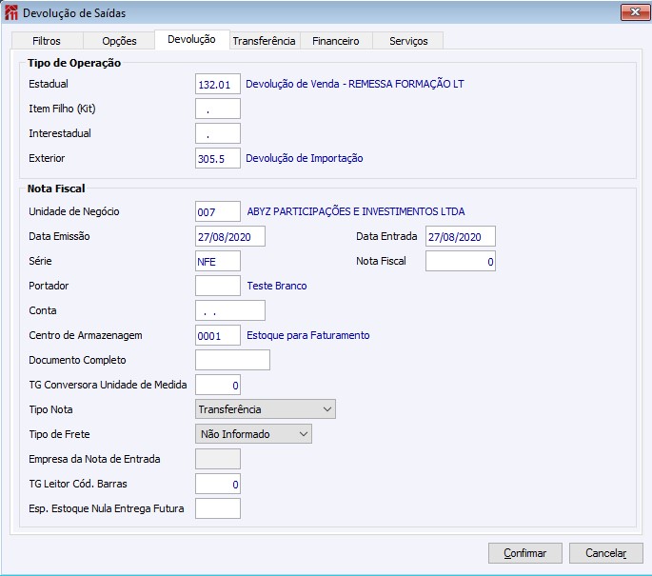Click Centro de Armazenagem field 0001
Viewport: 652px width, 576px height.
click(218, 335)
